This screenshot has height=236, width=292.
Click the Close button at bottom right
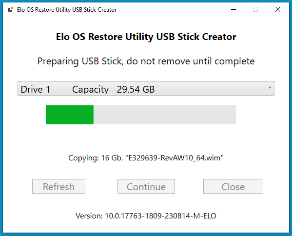click(233, 186)
